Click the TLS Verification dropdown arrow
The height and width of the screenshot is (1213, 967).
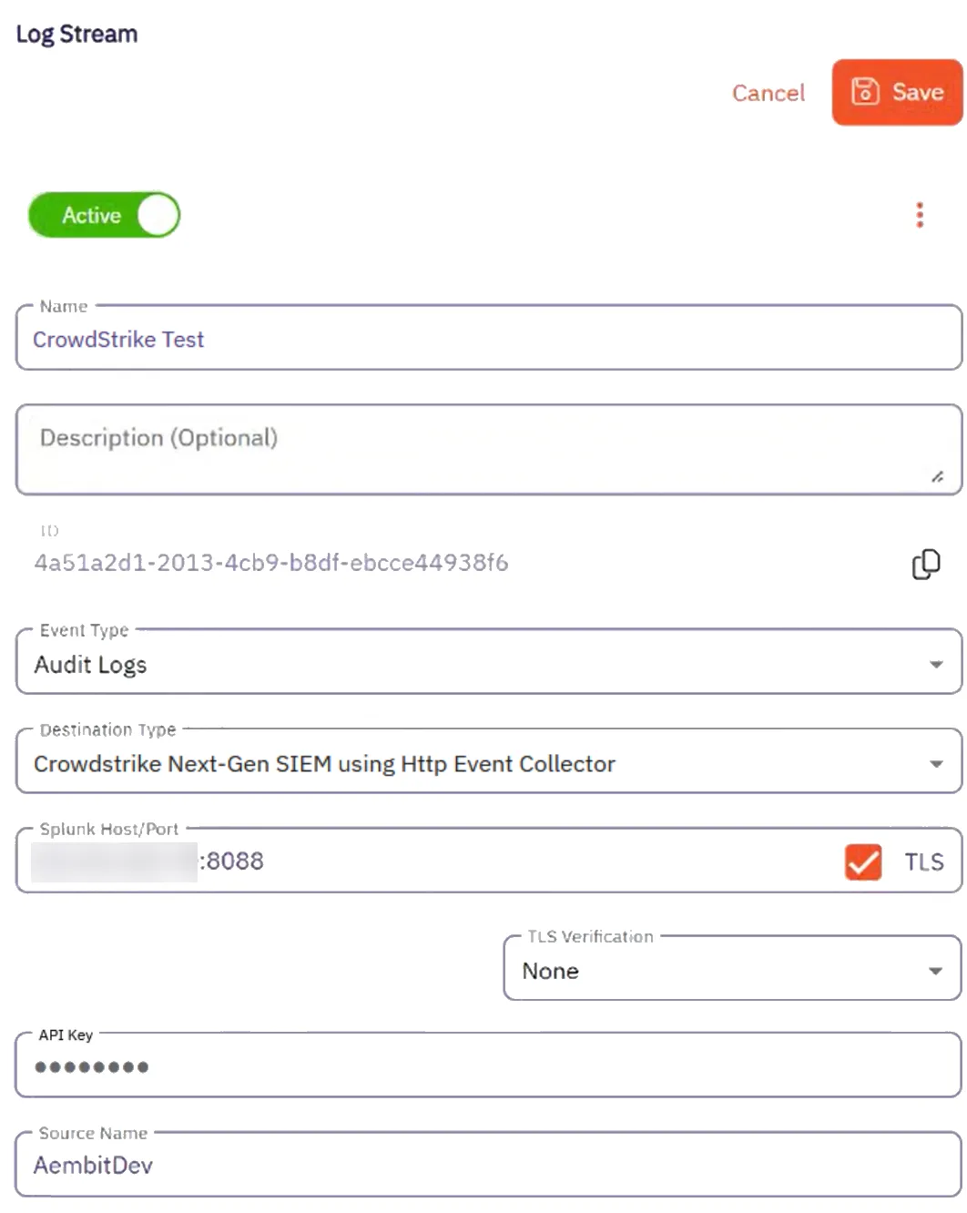(x=935, y=972)
